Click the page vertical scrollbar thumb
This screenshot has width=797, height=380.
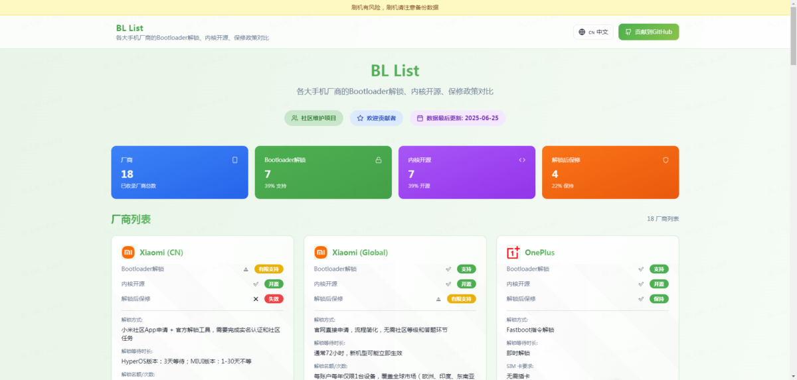pos(793,36)
